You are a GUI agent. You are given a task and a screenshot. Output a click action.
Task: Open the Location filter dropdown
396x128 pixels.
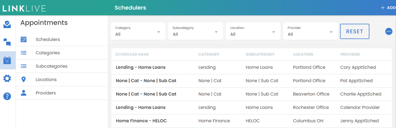253,31
